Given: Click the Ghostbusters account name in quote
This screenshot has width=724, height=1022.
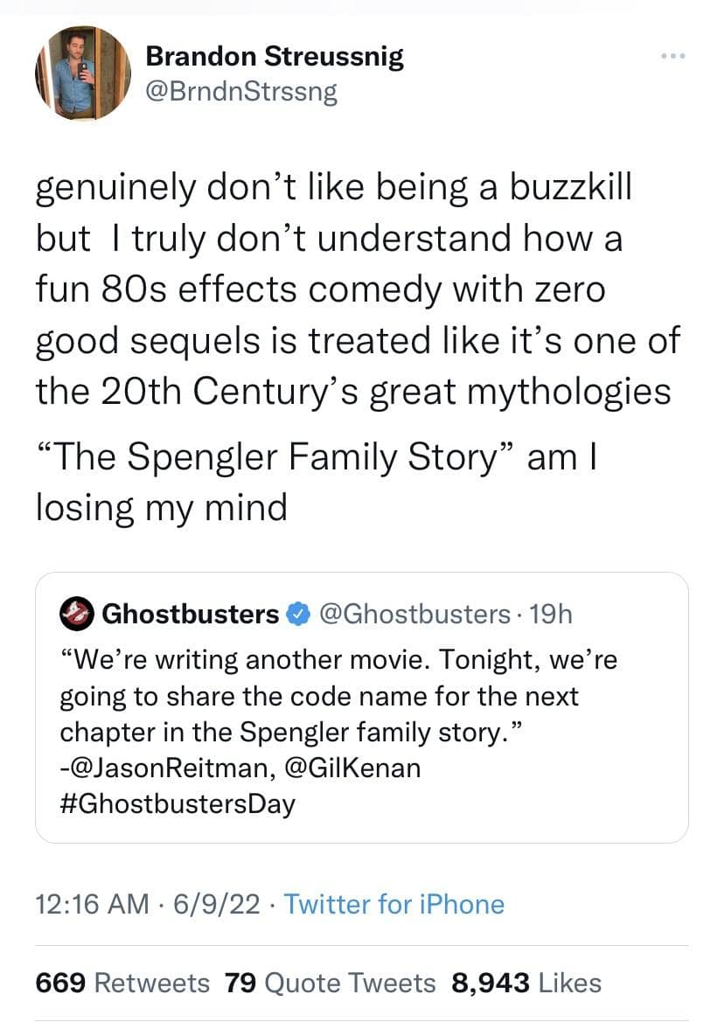Looking at the screenshot, I should coord(191,615).
